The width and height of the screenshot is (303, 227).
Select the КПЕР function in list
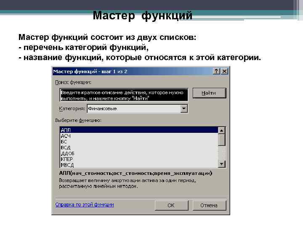[x=139, y=159]
